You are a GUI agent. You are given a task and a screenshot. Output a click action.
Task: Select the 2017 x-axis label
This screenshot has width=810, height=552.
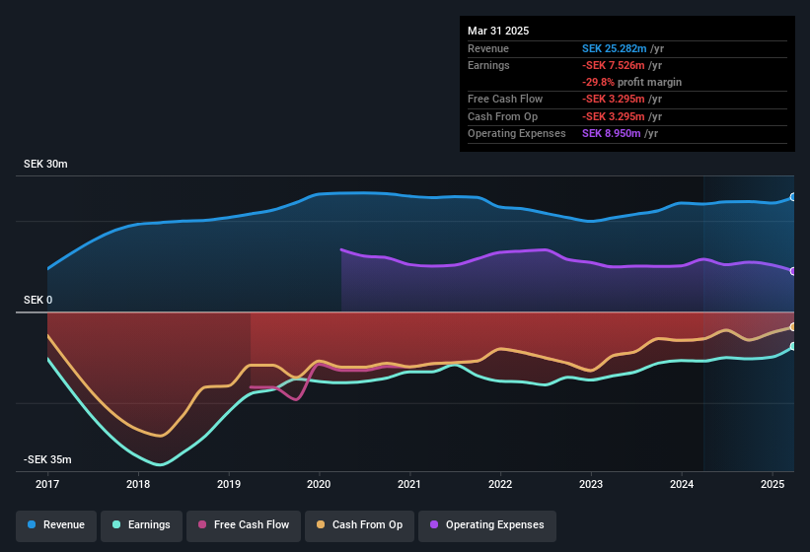click(47, 484)
